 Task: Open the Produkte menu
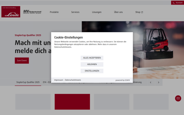pyautogui.click(x=54, y=12)
